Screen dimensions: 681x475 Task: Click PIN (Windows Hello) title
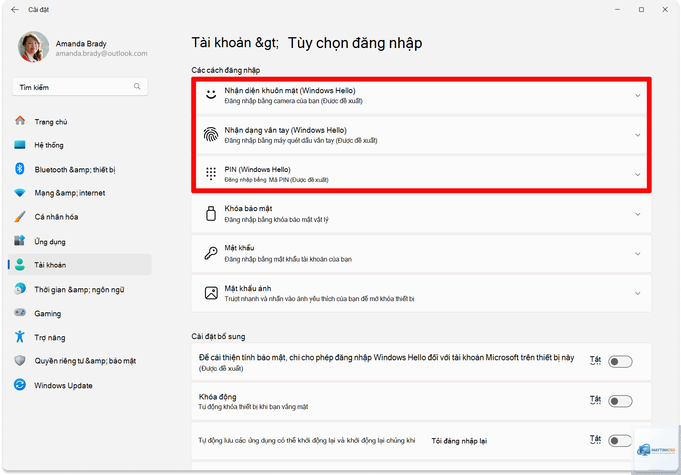[257, 170]
